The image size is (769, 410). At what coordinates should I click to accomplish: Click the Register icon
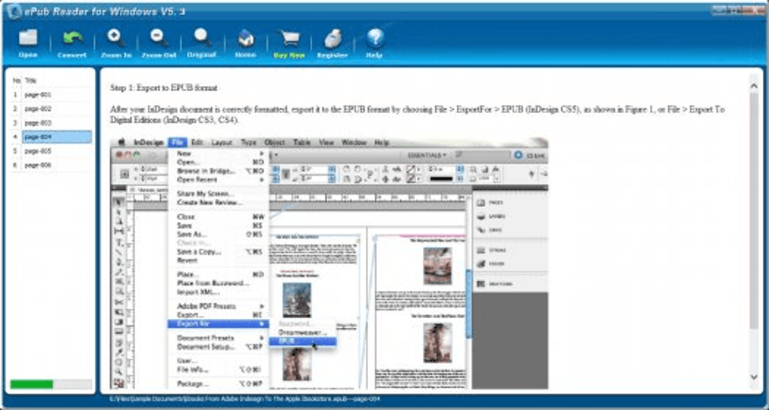(332, 38)
